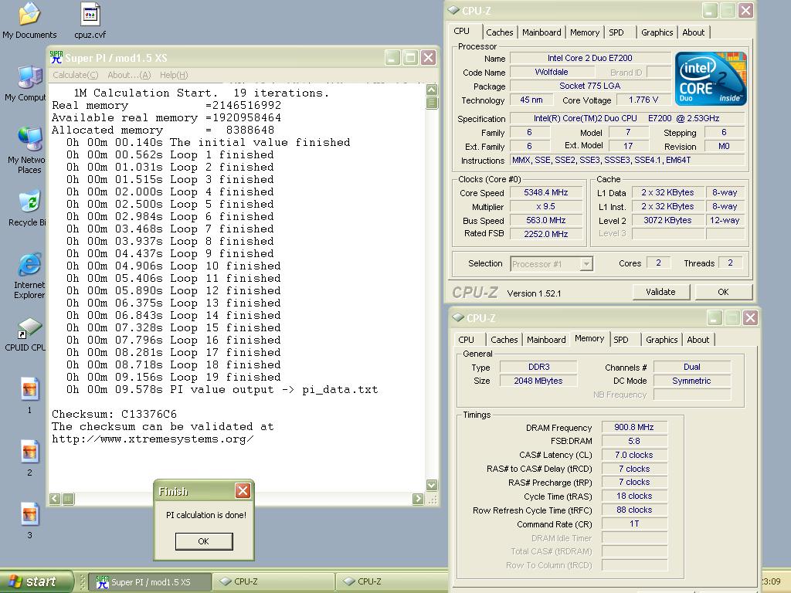Viewport: 791px width, 593px height.
Task: Open Calculate menu in Super PI
Action: pos(75,75)
